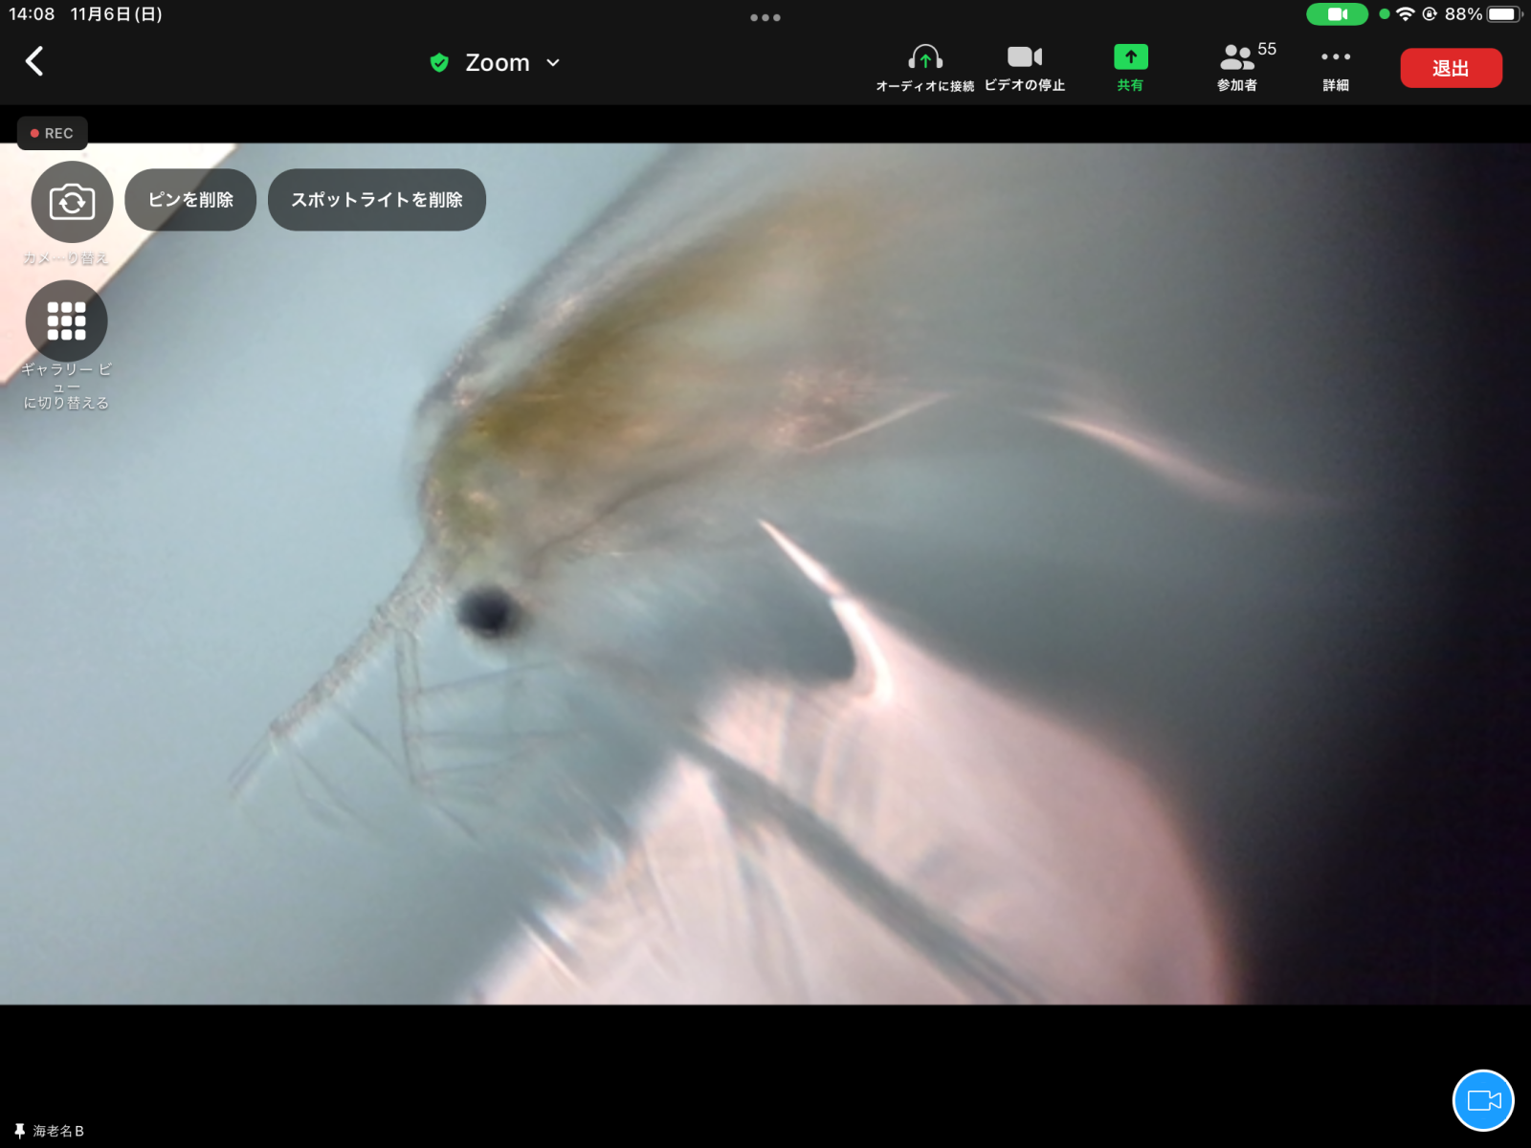
Task: Tap the blue floating video camera button
Action: click(x=1482, y=1100)
